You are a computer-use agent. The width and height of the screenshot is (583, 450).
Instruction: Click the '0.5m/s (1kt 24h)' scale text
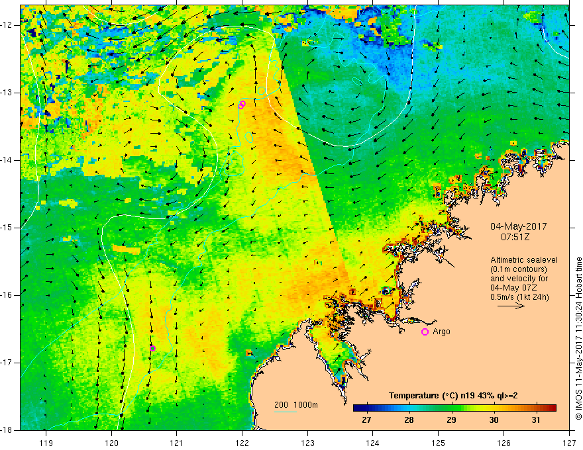519,297
